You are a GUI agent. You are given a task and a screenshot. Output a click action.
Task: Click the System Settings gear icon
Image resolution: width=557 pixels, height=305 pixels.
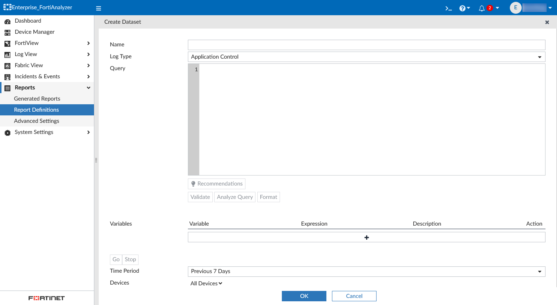(7, 132)
